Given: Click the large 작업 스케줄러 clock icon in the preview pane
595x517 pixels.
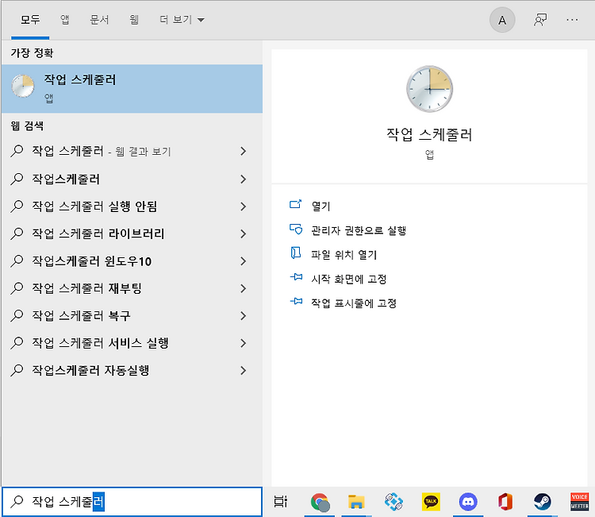Looking at the screenshot, I should click(x=429, y=89).
